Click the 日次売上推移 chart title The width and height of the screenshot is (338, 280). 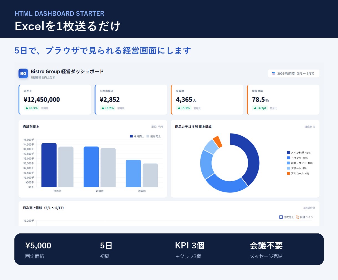[44, 208]
